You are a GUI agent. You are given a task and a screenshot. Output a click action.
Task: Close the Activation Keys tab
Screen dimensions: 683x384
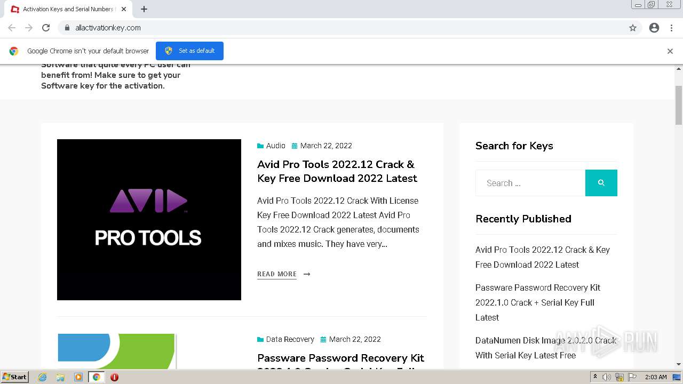coord(124,9)
